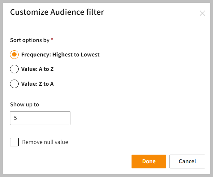This screenshot has width=213, height=177.
Task: Click the 'Customize Audience filter' dialog title
Action: click(x=57, y=12)
